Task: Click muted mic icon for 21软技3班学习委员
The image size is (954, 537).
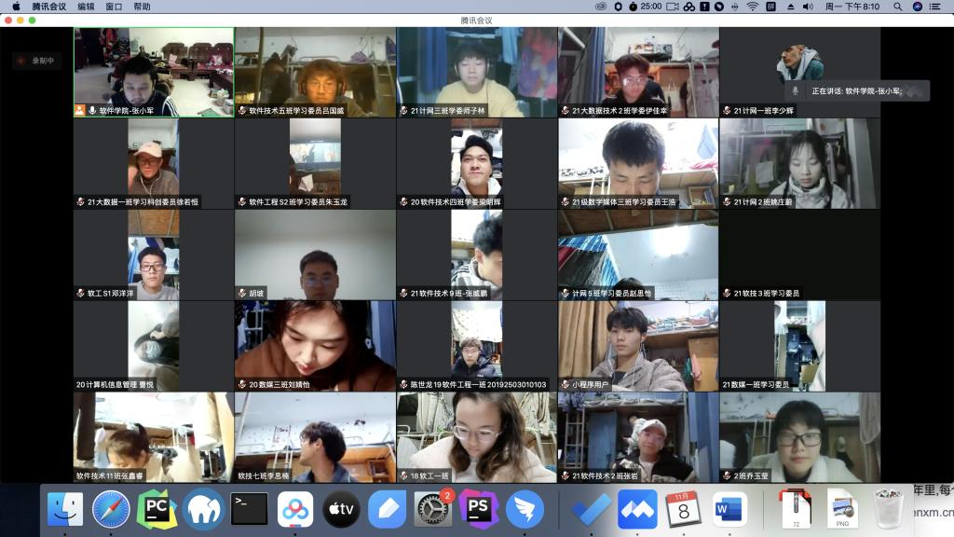Action: pyautogui.click(x=727, y=293)
